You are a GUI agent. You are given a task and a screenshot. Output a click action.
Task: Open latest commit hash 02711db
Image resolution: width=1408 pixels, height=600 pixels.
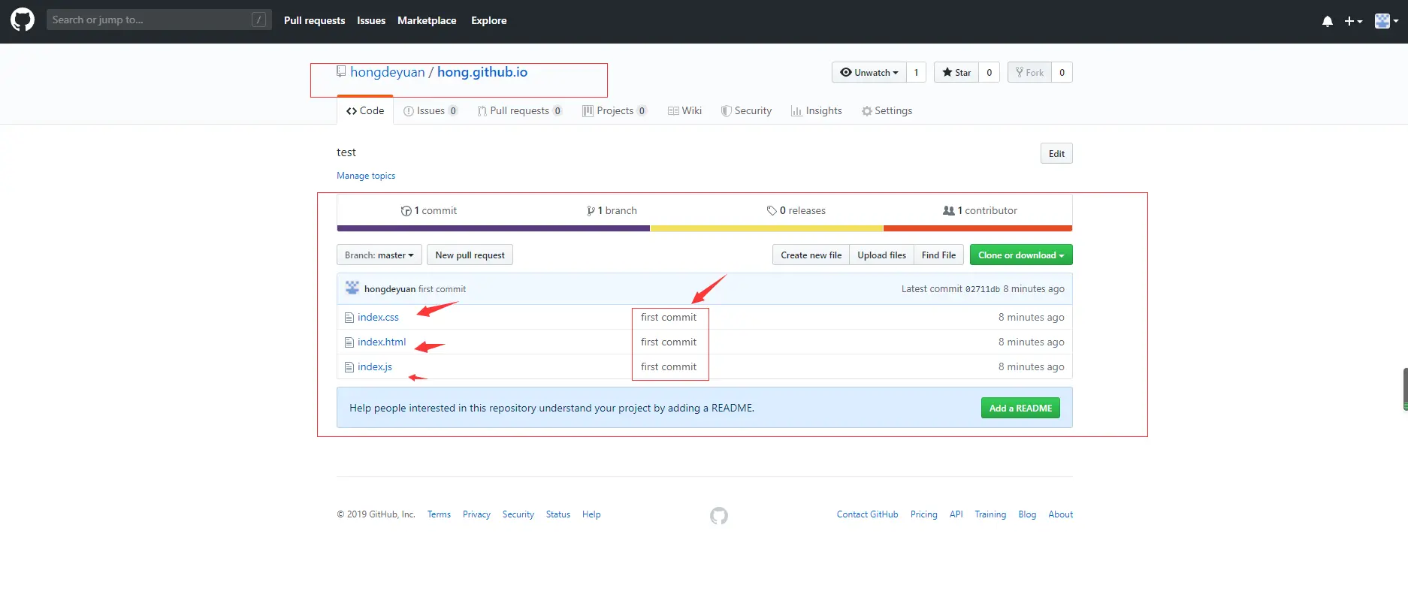point(983,289)
